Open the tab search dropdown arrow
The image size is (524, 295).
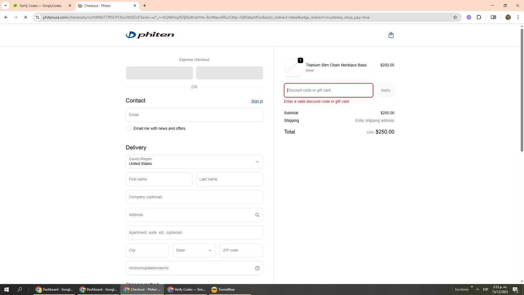click(x=5, y=6)
